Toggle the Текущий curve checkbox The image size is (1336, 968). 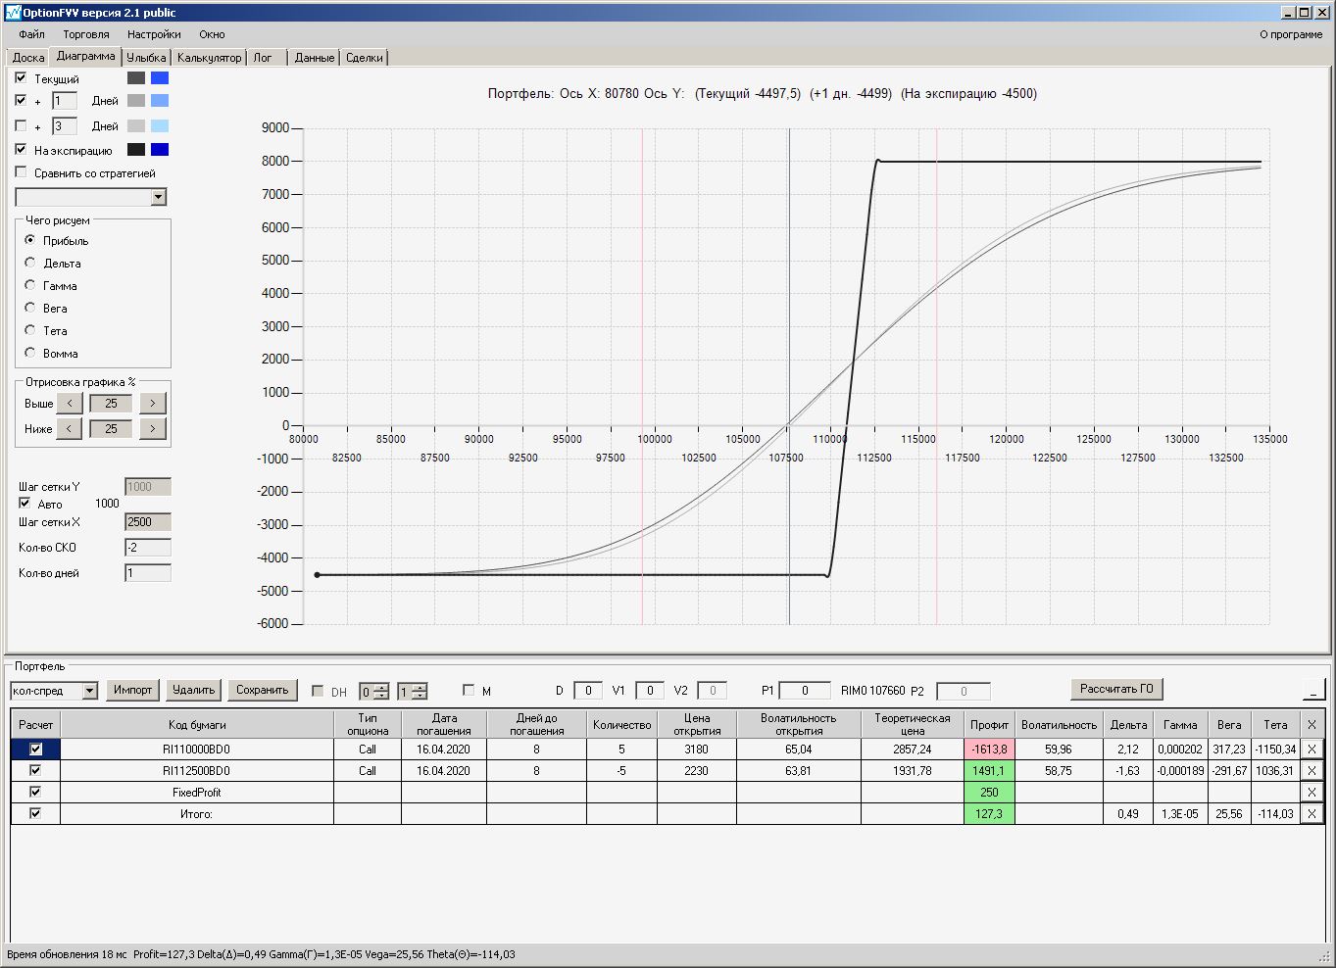22,77
